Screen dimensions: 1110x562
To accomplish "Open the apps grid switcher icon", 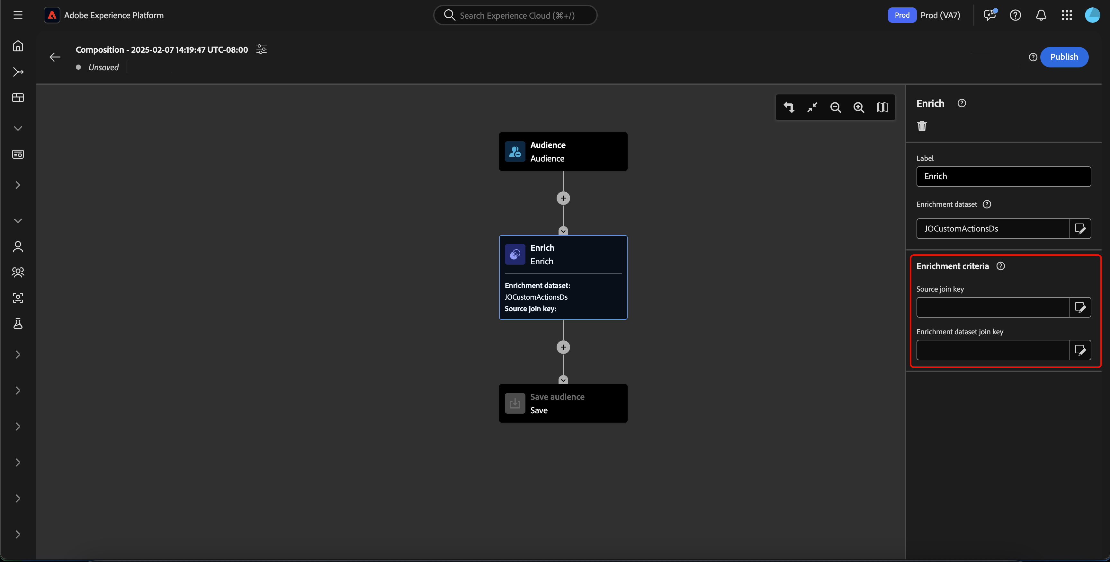I will pyautogui.click(x=1067, y=15).
